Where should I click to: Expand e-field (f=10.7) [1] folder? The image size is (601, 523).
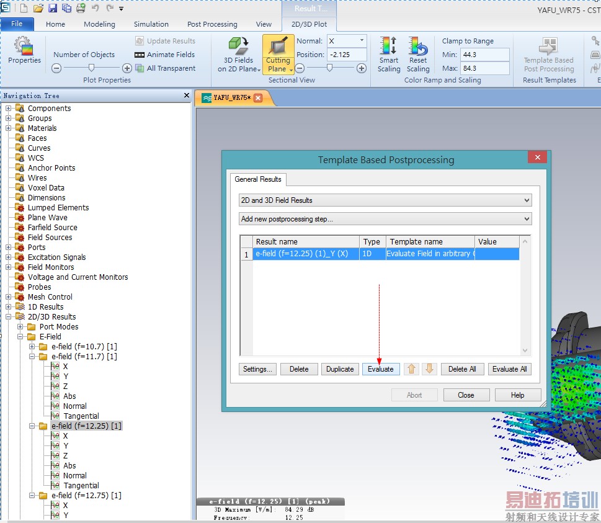[32, 347]
